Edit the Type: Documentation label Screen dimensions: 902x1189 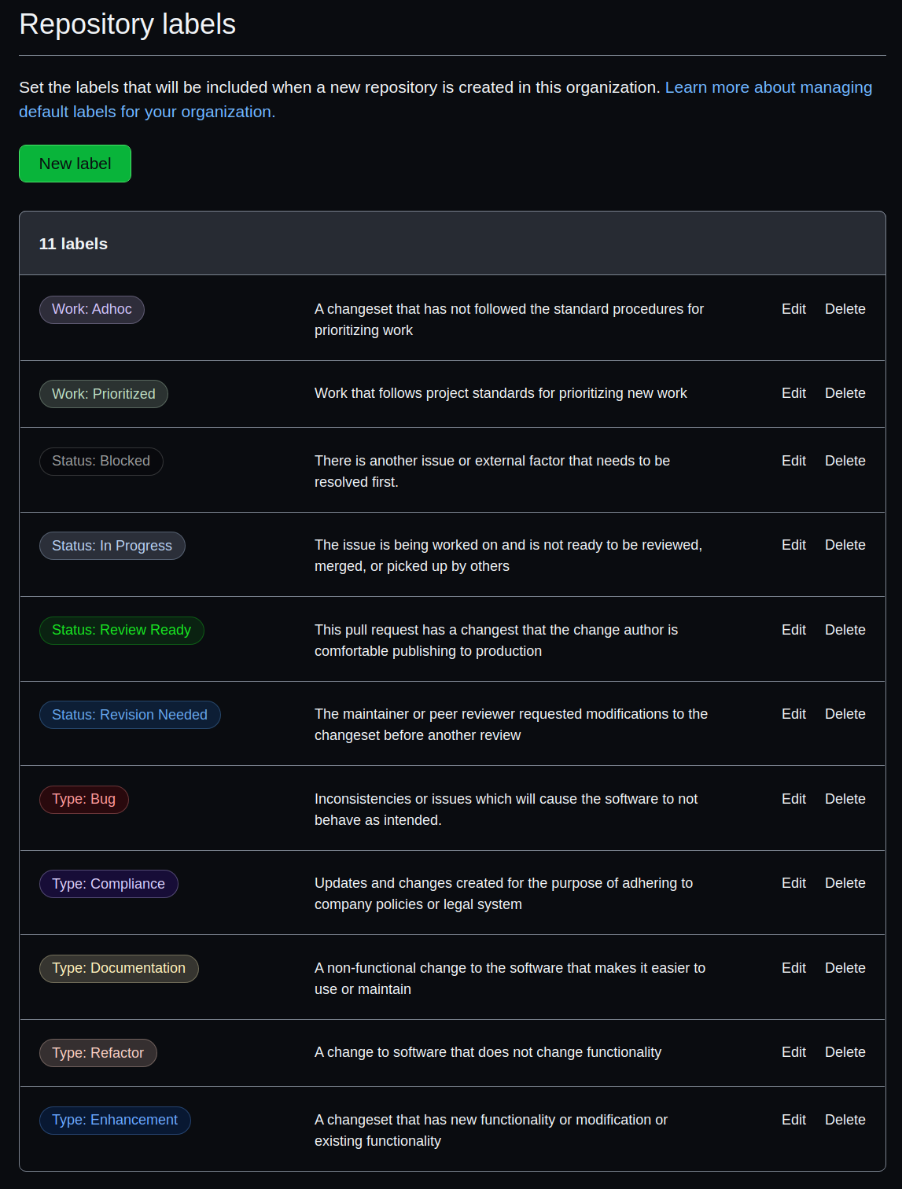(793, 968)
